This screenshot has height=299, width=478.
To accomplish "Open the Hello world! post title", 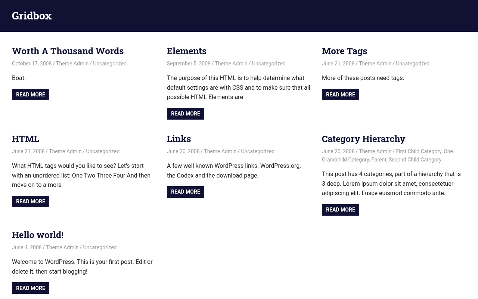I will 38,235.
